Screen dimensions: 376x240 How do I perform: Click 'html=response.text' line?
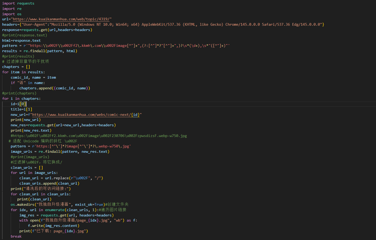(21, 41)
